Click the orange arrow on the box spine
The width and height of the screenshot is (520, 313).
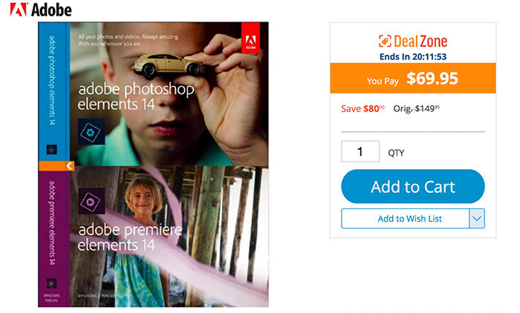[x=69, y=166]
